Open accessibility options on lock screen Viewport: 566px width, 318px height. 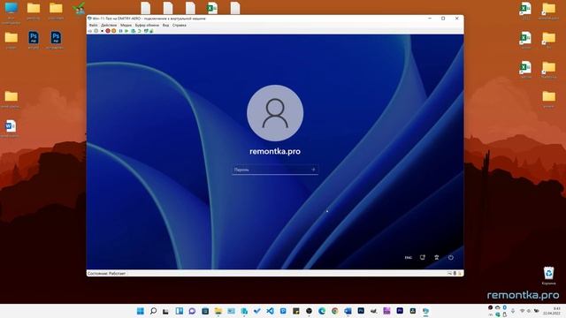tap(436, 257)
